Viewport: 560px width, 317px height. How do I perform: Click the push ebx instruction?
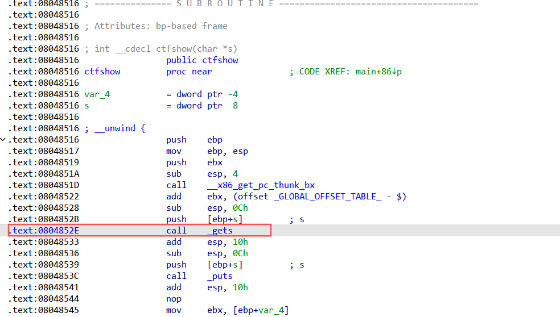(194, 162)
